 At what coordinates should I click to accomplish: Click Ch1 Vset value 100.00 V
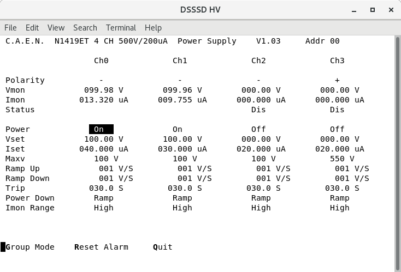pos(182,139)
